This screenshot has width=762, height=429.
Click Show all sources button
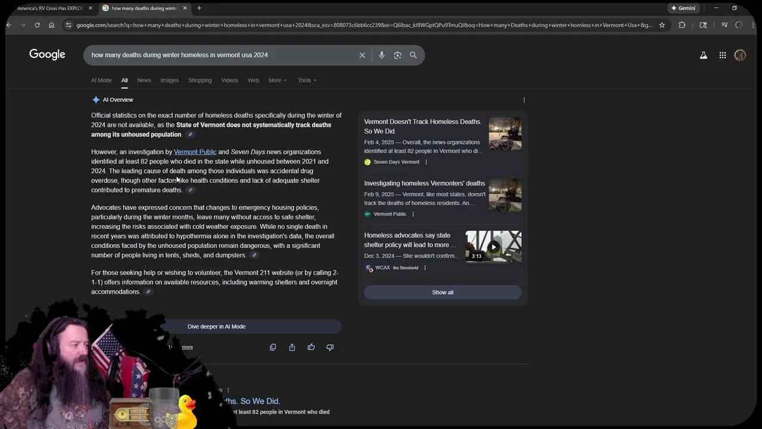click(443, 293)
